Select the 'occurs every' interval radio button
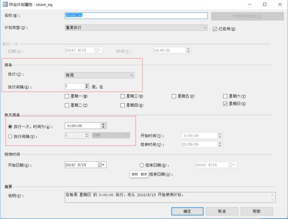 tap(10, 136)
